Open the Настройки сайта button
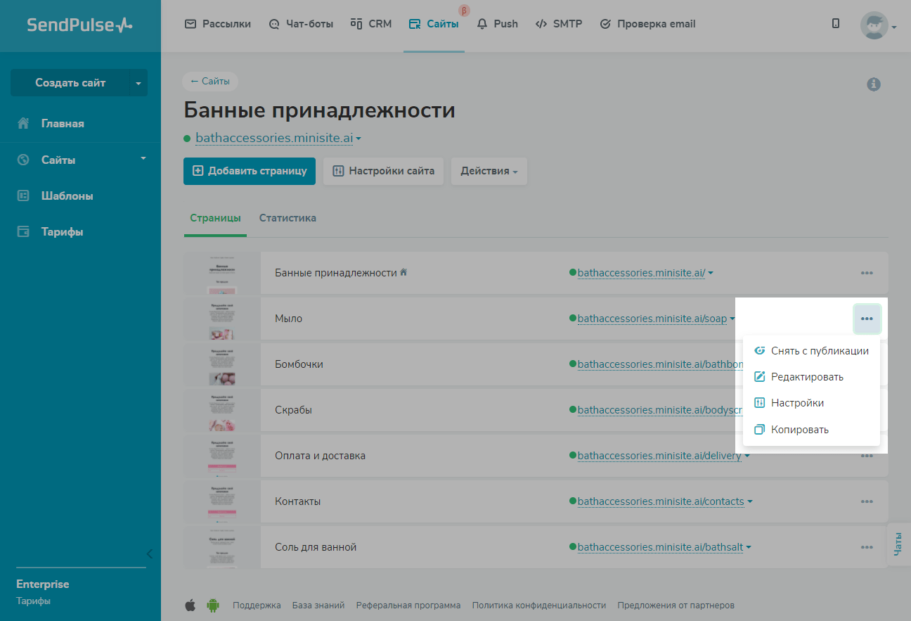 pyautogui.click(x=383, y=171)
